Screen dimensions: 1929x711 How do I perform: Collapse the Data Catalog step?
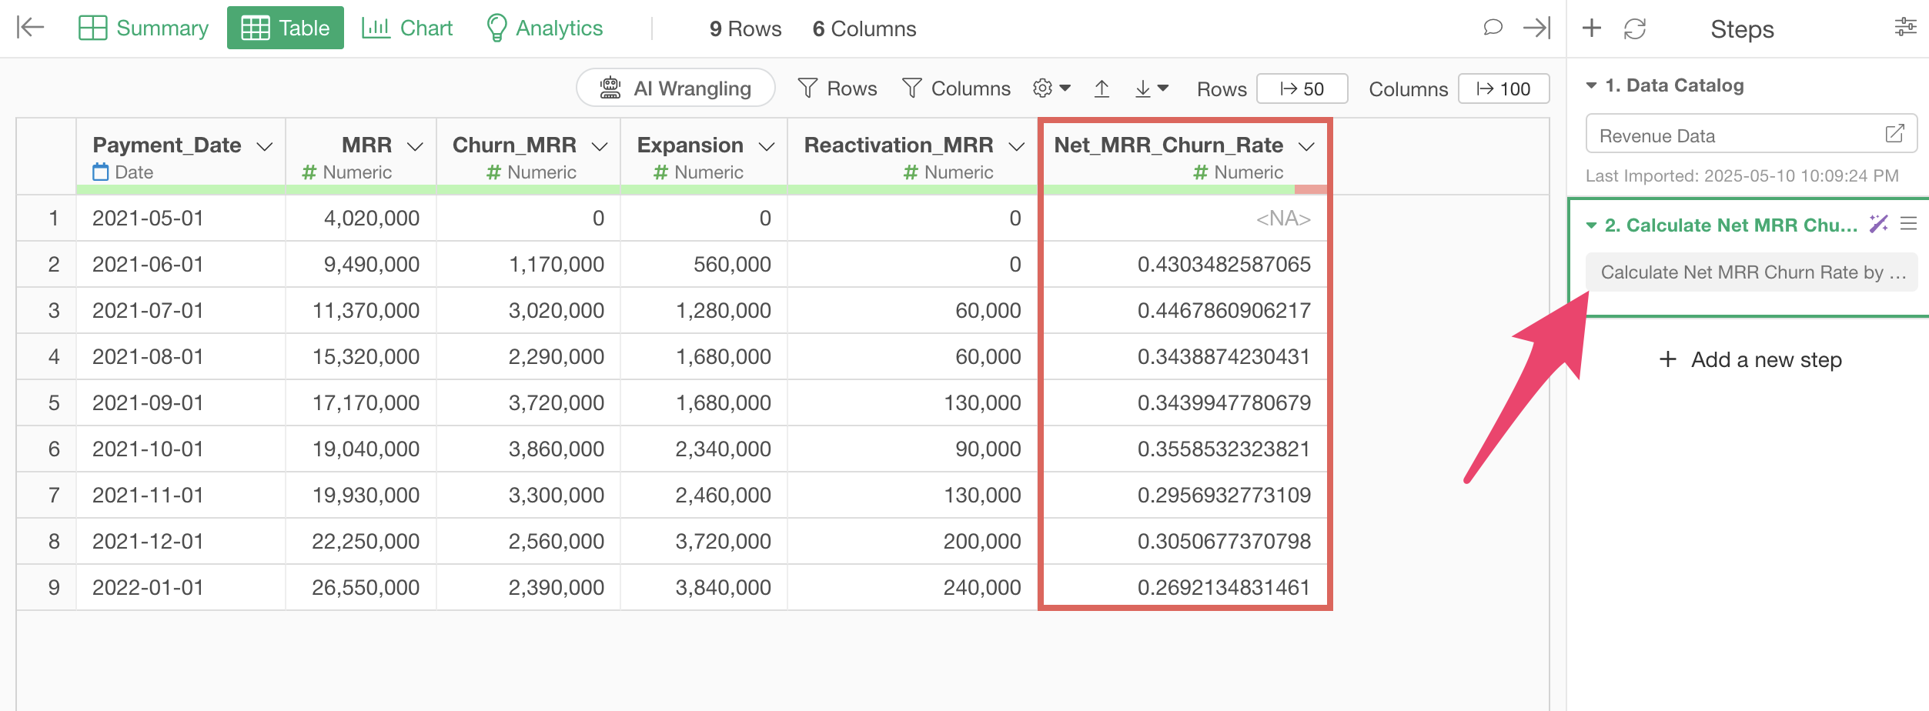point(1592,85)
